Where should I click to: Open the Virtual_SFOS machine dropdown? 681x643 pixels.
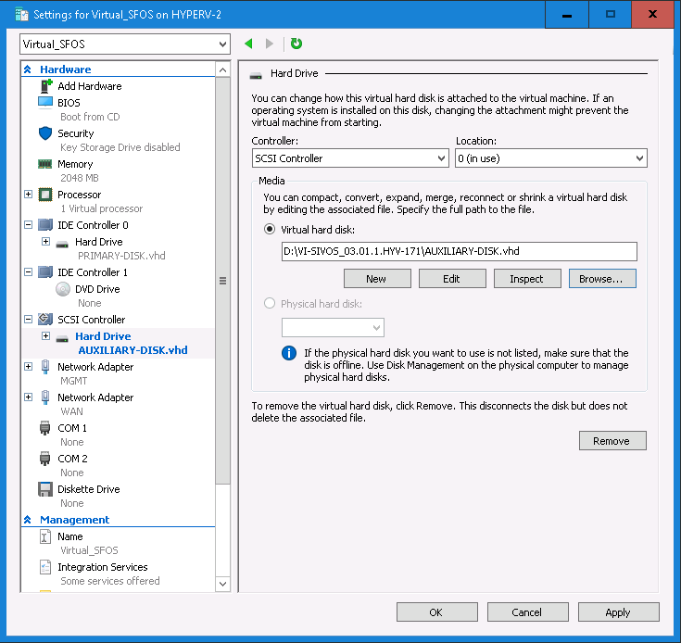(x=124, y=44)
